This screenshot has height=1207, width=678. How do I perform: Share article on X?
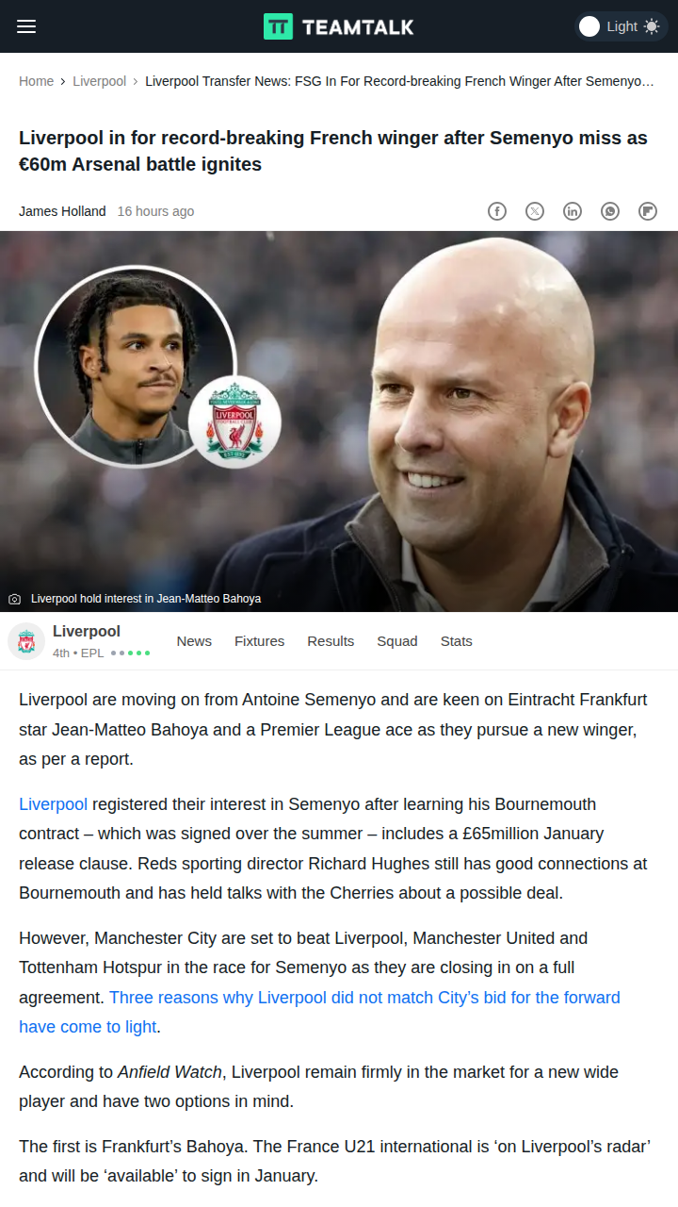[535, 211]
